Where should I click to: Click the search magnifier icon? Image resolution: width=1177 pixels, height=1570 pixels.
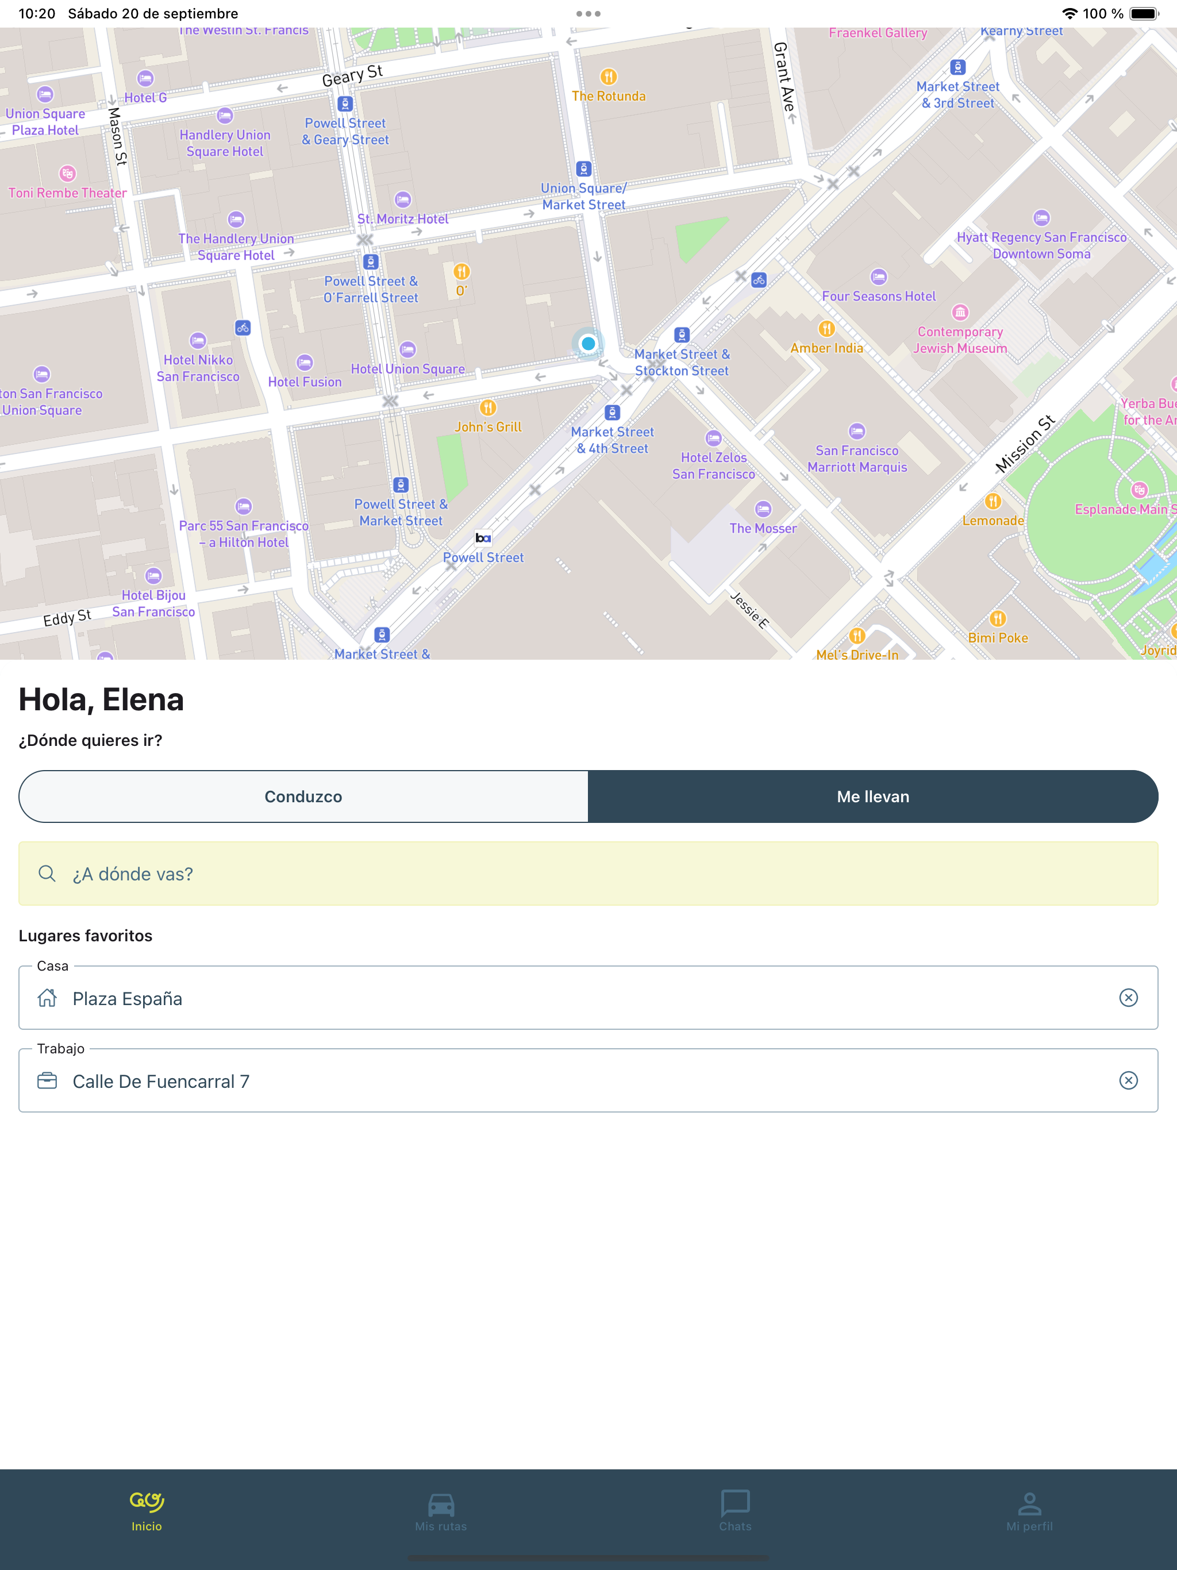47,873
